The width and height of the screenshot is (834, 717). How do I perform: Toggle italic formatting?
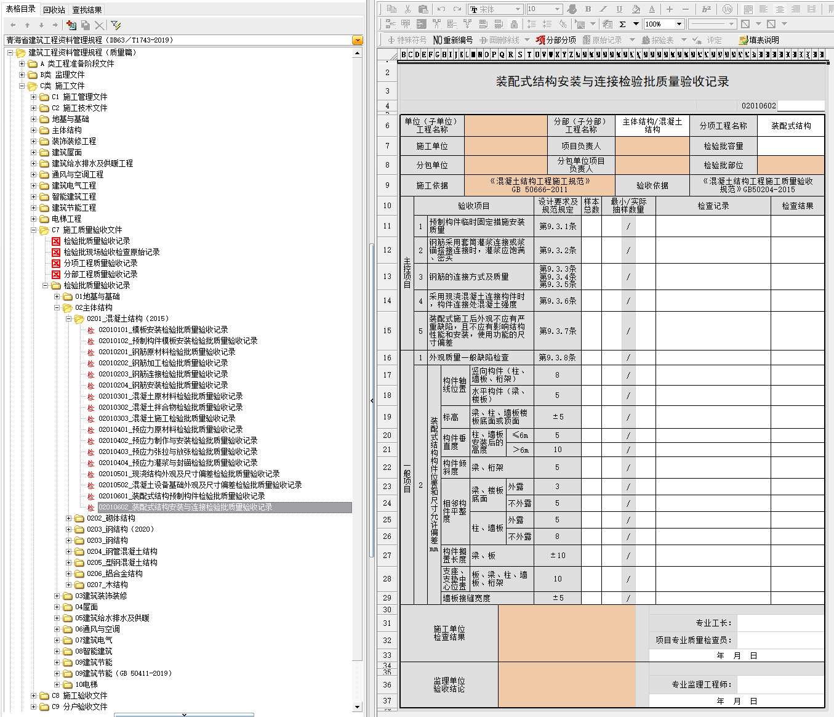point(603,9)
